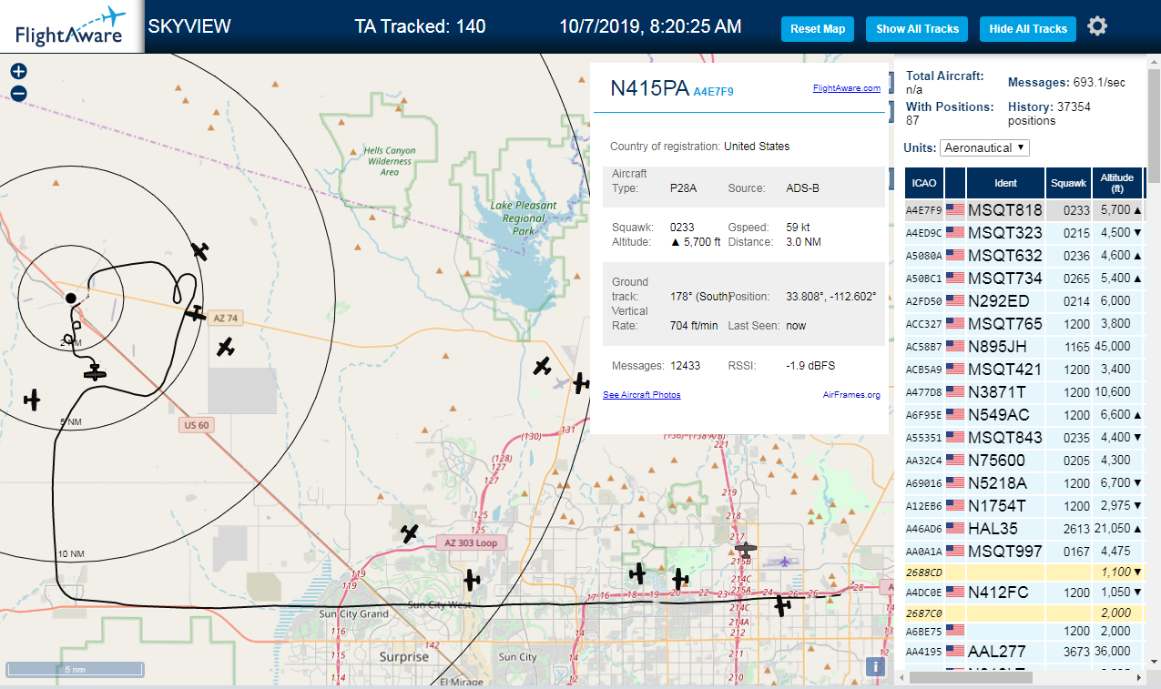Screen dimensions: 1161x689
Task: Select the N5218A row
Action: pyautogui.click(x=1024, y=482)
